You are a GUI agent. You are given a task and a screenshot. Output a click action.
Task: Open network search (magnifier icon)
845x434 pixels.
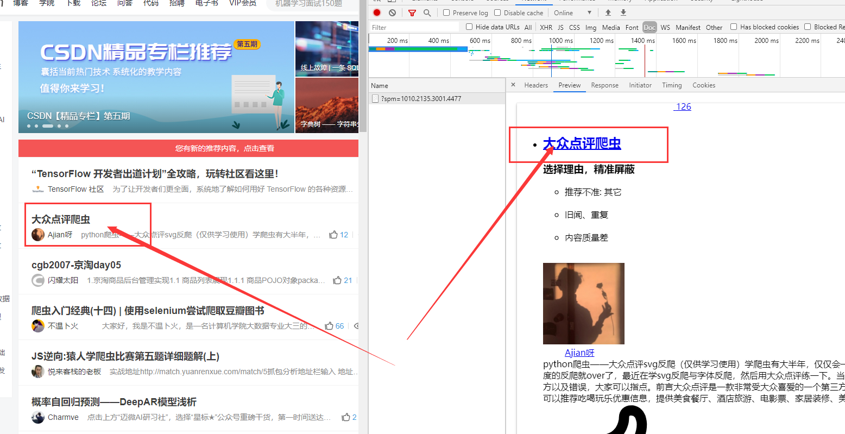(427, 12)
